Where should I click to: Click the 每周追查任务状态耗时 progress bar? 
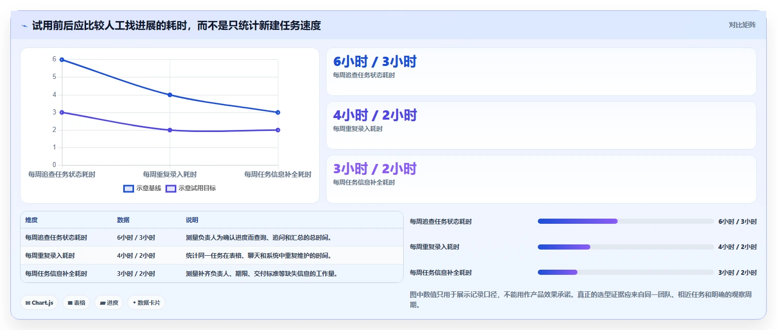coord(625,221)
